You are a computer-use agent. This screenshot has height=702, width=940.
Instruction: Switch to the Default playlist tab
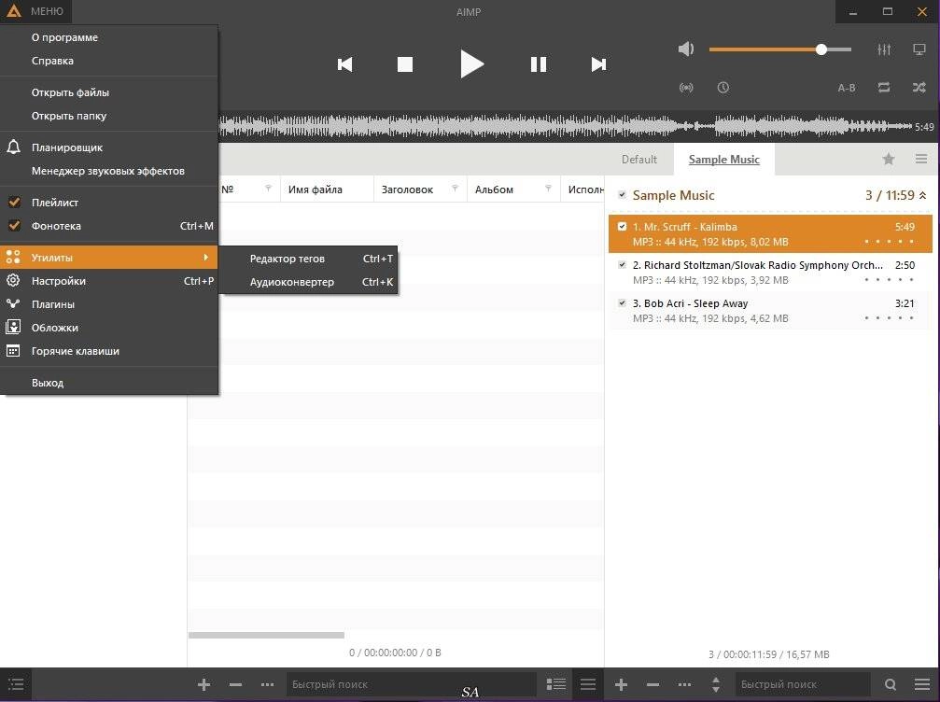pos(639,160)
